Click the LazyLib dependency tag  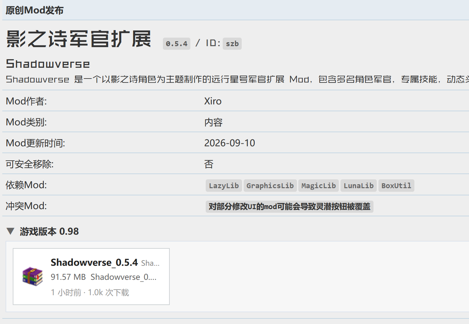click(224, 186)
